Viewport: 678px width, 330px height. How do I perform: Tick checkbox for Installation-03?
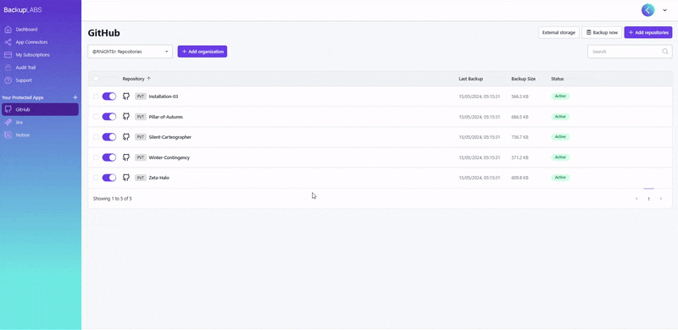(x=96, y=96)
